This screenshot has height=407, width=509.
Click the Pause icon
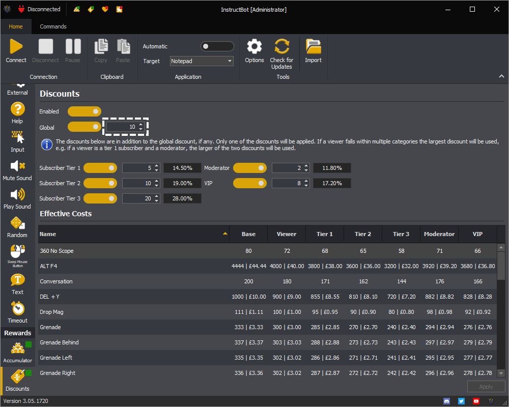click(x=73, y=46)
